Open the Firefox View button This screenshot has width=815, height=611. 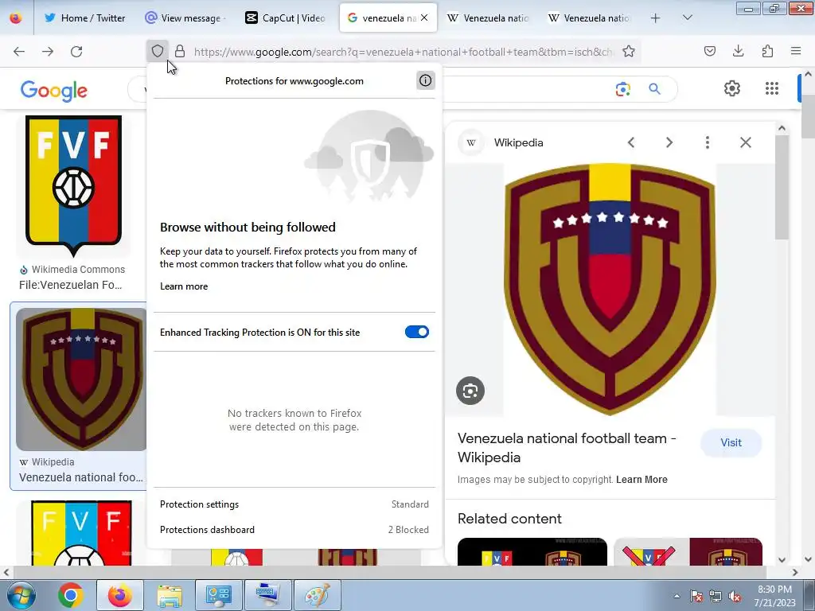click(x=16, y=18)
